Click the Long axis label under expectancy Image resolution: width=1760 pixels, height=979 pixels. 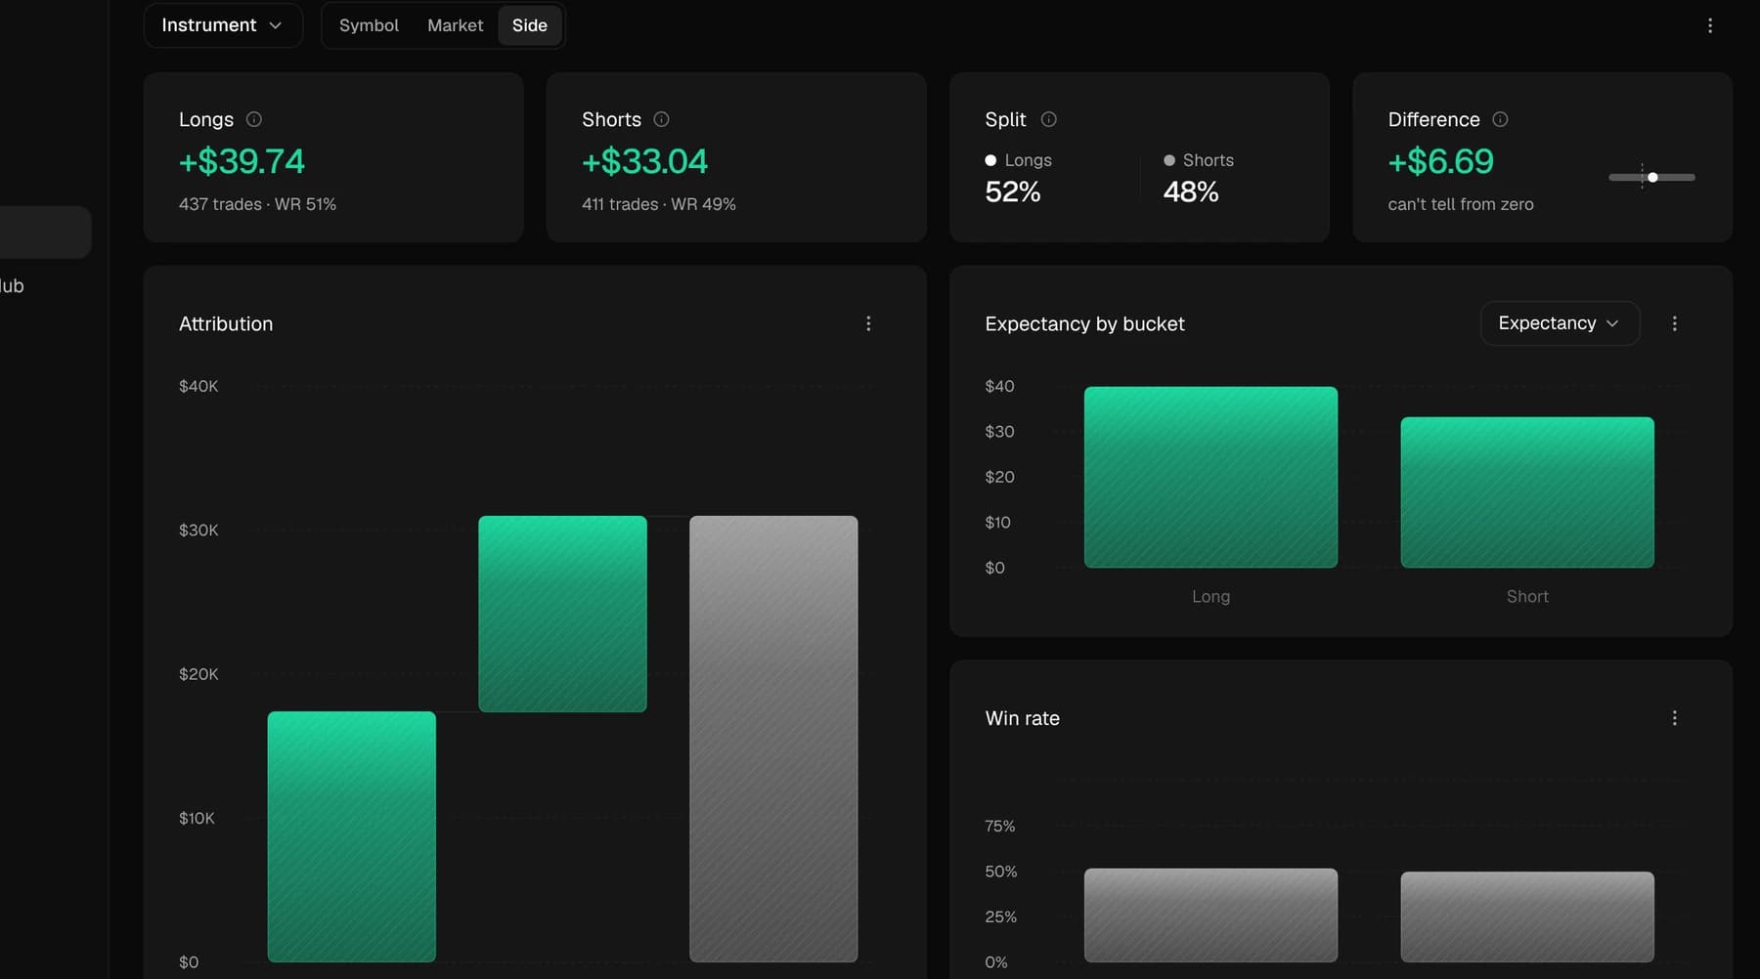coord(1210,596)
